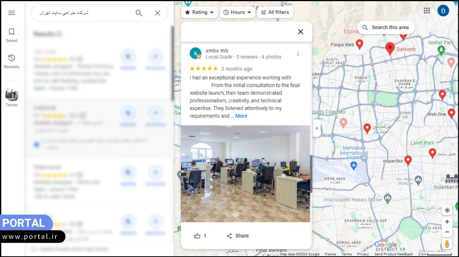Screen dimensions: 459x257
Task: Open the office review photo
Action: point(245,174)
